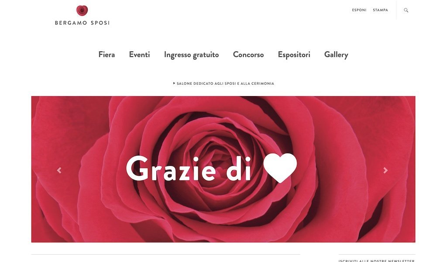The height and width of the screenshot is (262, 447).
Task: Open the Gallery menu item
Action: coord(336,55)
